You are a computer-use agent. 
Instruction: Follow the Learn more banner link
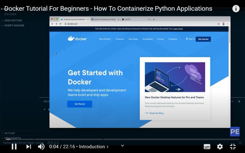pos(178,29)
